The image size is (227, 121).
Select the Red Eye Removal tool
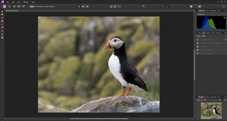click(x=2, y=18)
